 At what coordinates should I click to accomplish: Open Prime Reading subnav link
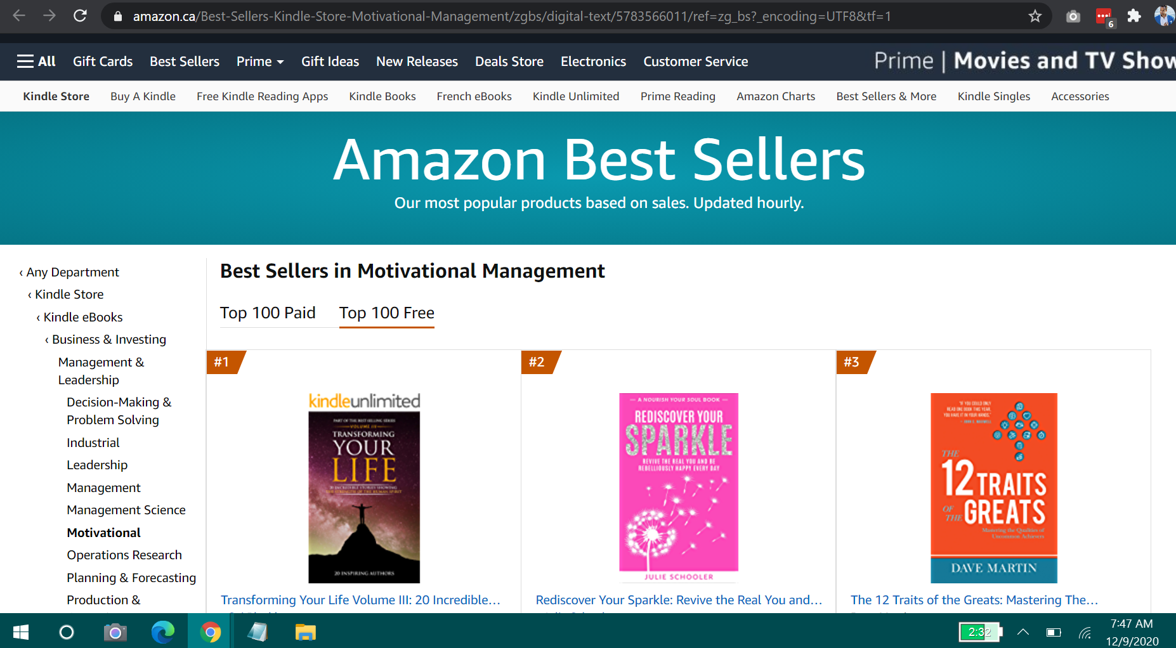point(677,96)
